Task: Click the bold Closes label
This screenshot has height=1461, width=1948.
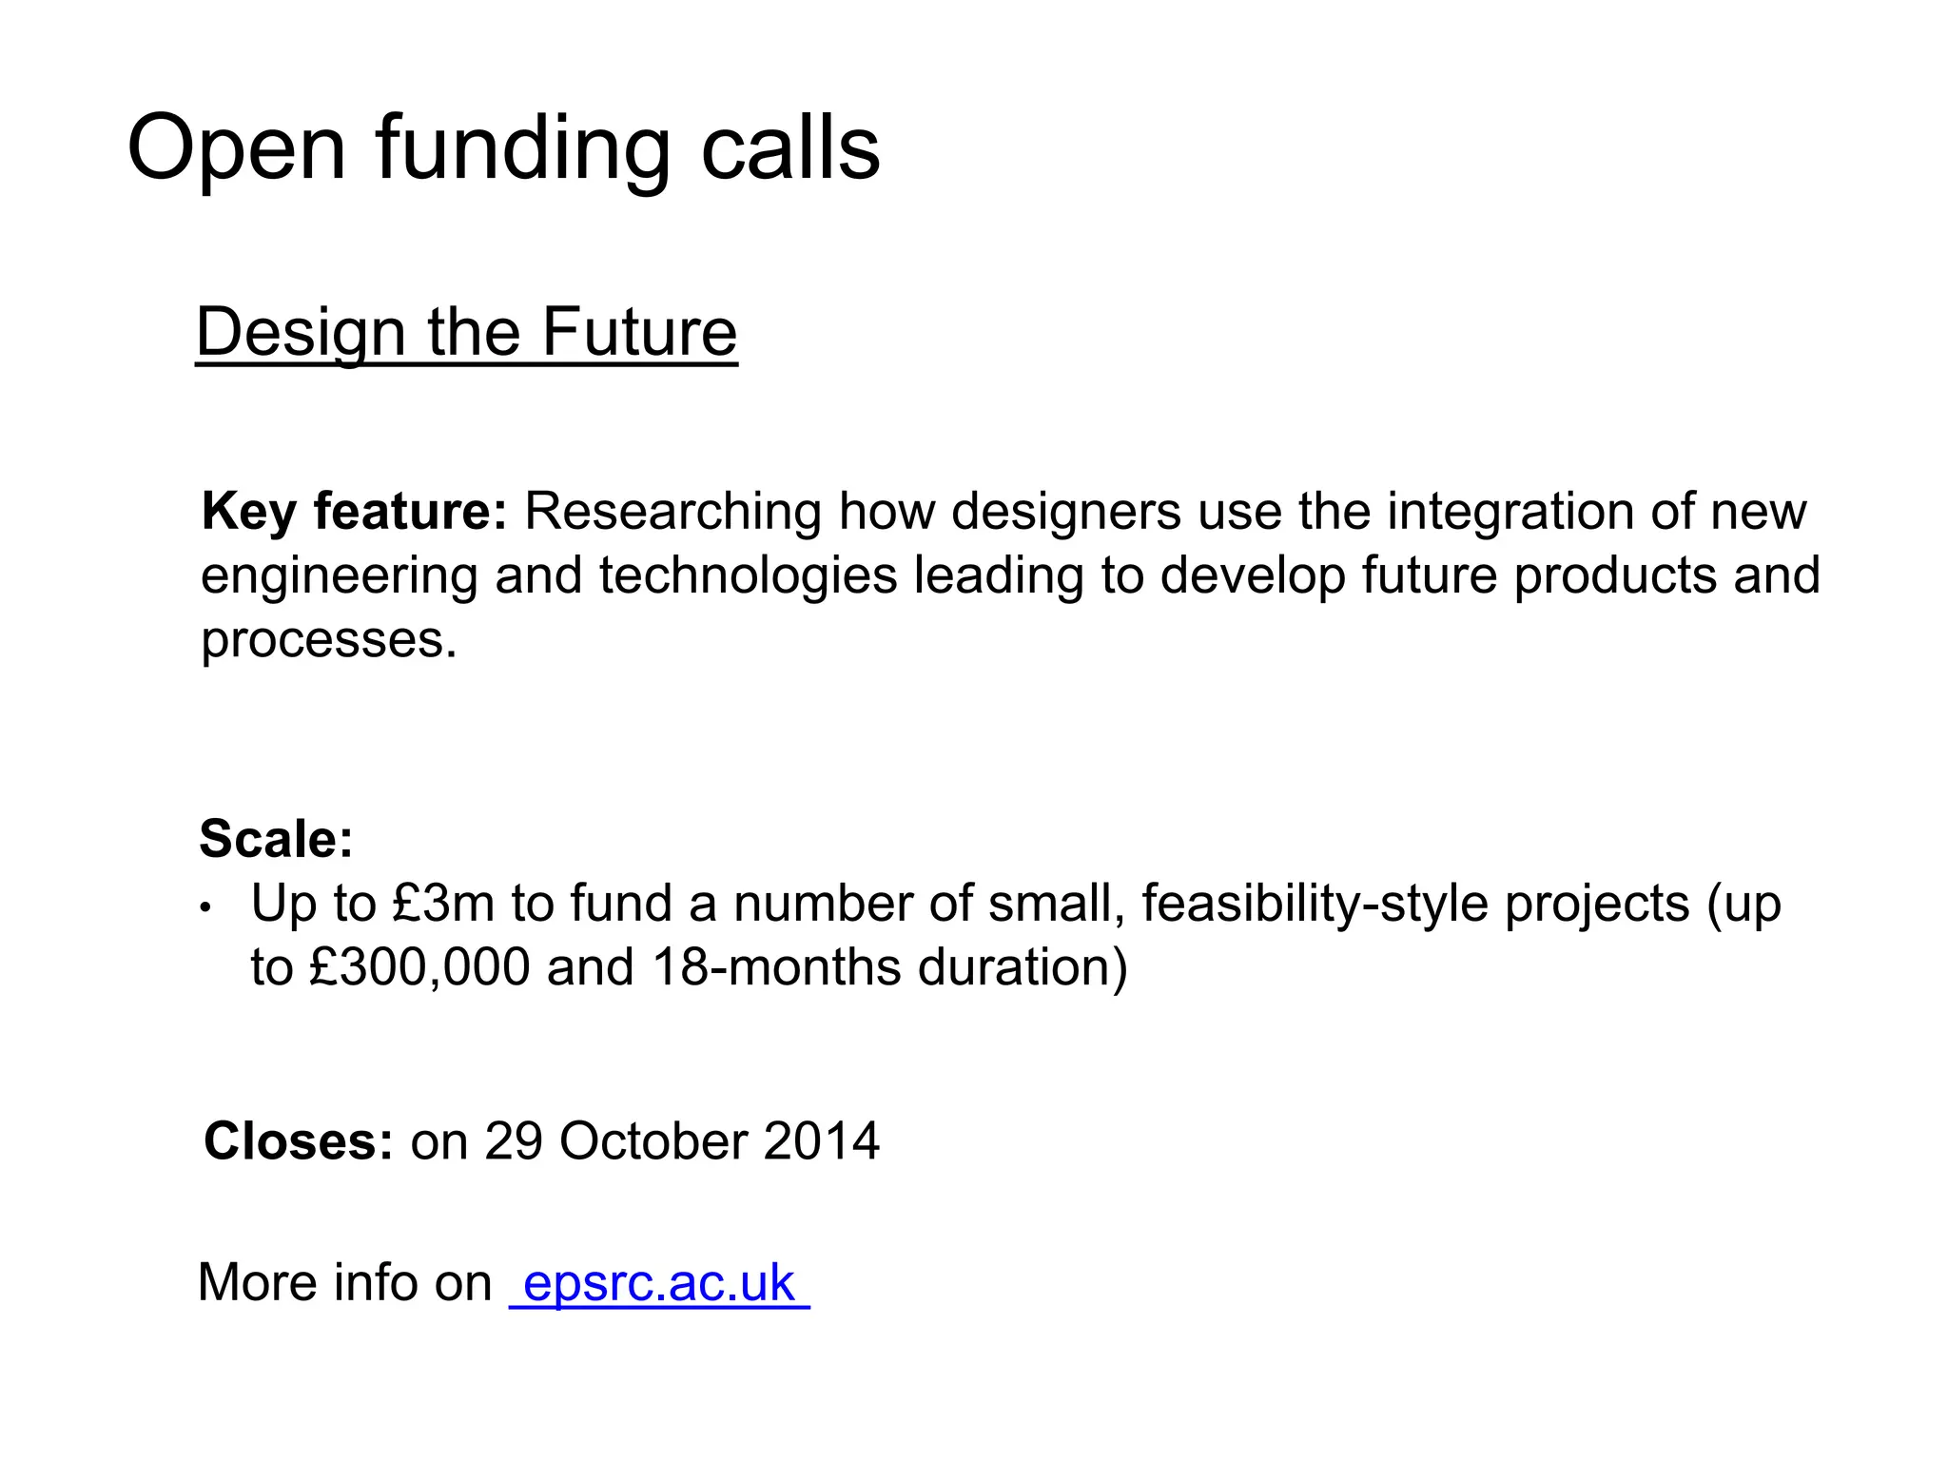Action: [x=299, y=1140]
